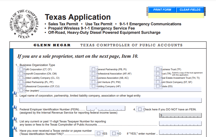Image resolution: width=216 pixels, height=137 pixels.
Task: Check Holding Company (HF) box
Action: 93,86
